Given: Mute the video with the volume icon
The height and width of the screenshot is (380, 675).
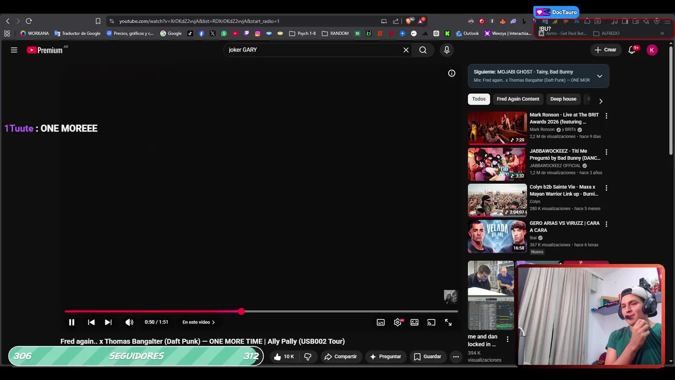Looking at the screenshot, I should tap(129, 322).
